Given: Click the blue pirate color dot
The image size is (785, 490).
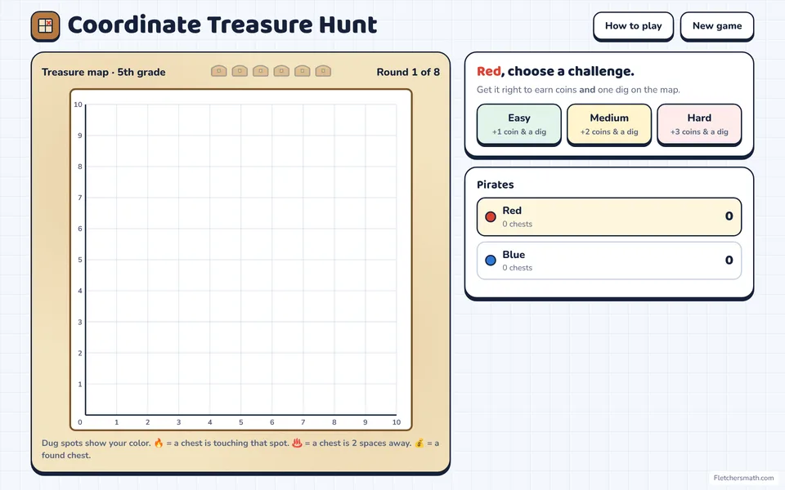Looking at the screenshot, I should coord(491,261).
